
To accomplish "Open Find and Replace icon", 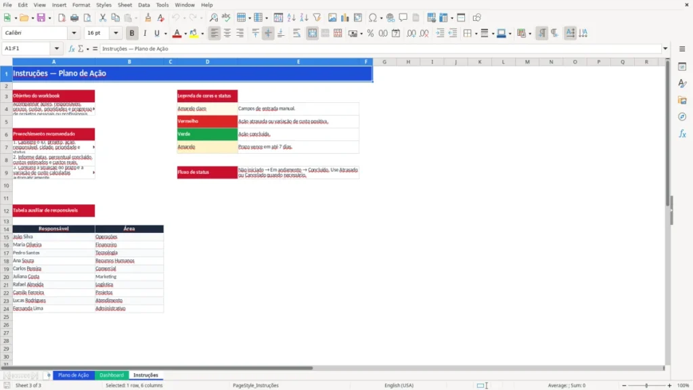I will (213, 18).
